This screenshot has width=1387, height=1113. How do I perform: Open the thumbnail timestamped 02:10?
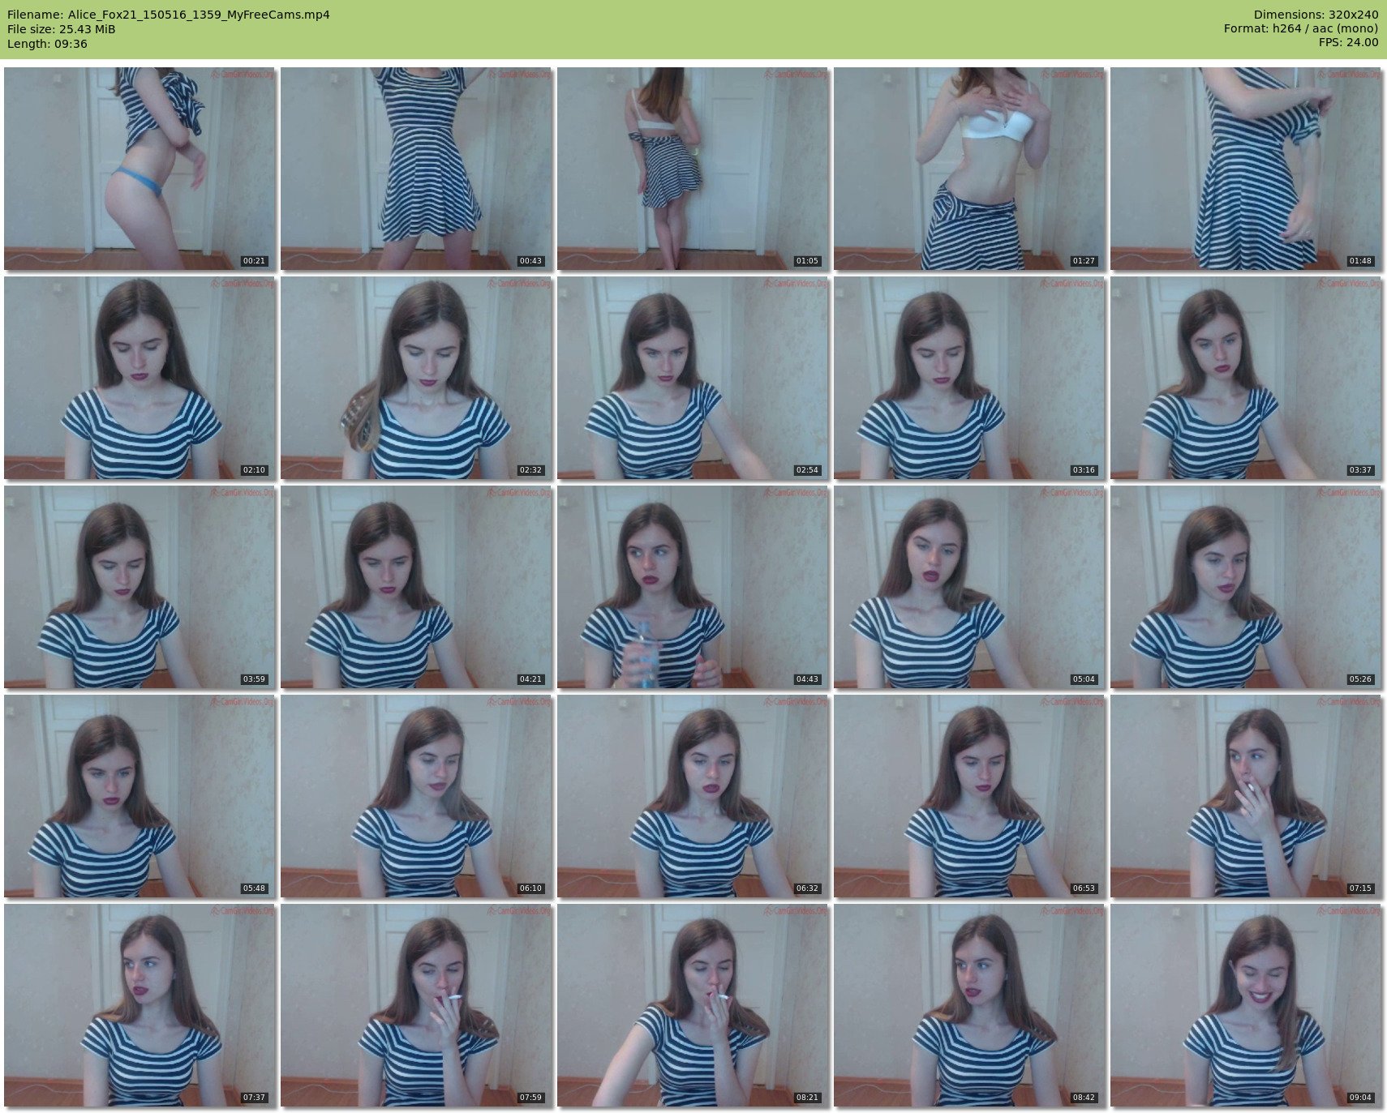[140, 378]
